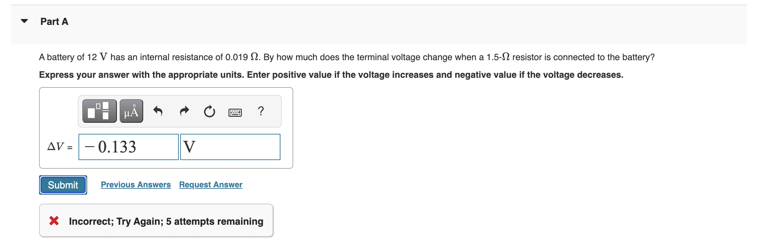This screenshot has height=251, width=757.
Task: Click the Part A heading
Action: click(x=54, y=21)
